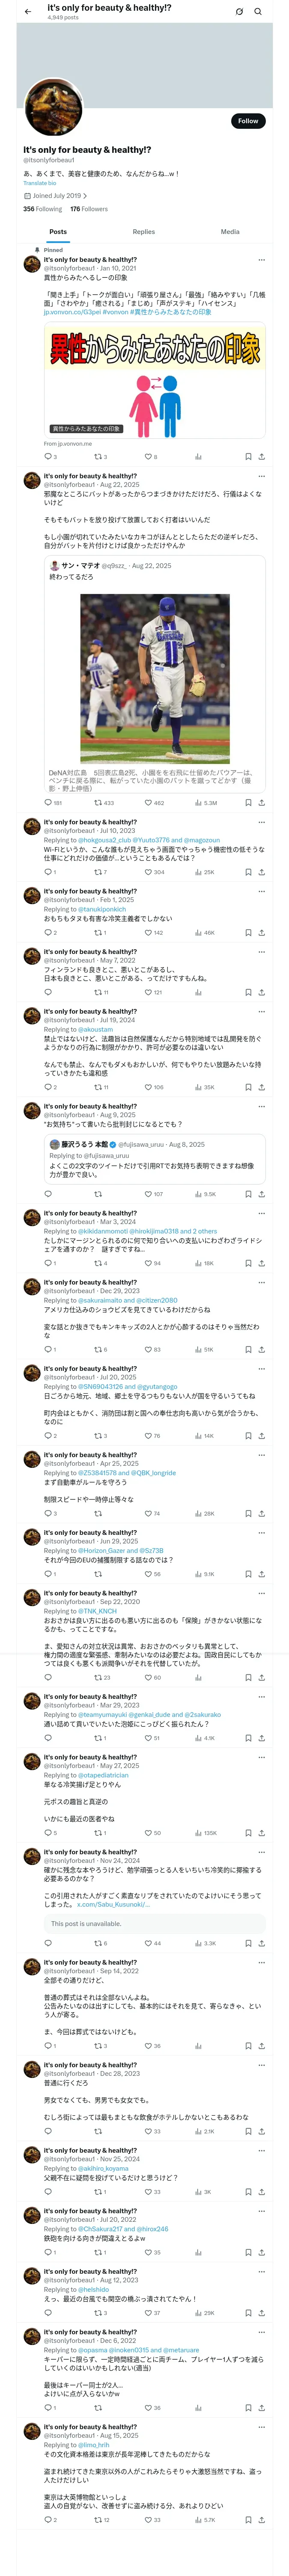Viewport: 289px width, 2576px height.
Task: Open search with the magnifier icon
Action: [x=257, y=12]
